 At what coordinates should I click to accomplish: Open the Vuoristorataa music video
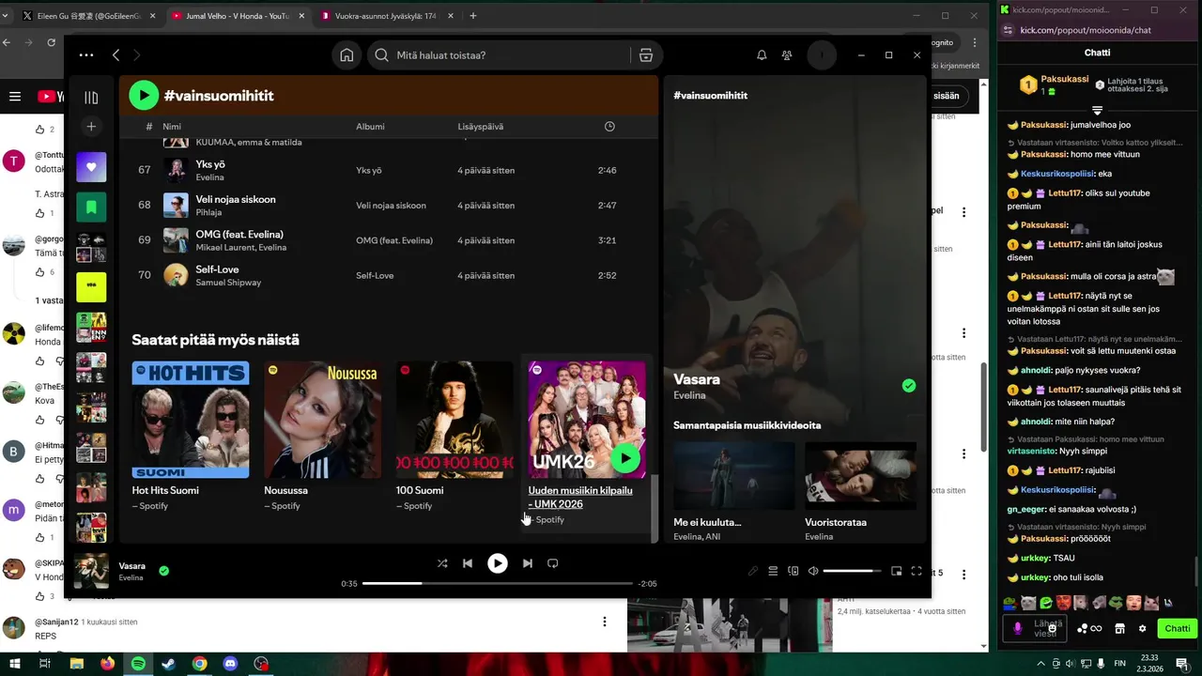tap(860, 491)
